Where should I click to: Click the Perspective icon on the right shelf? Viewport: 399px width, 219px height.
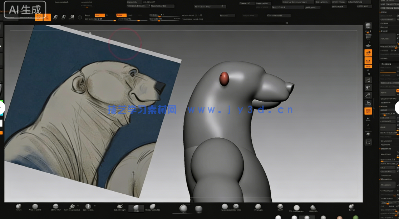(x=368, y=53)
